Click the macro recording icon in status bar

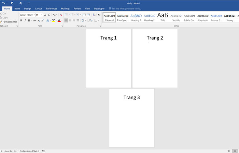[x=43, y=151]
